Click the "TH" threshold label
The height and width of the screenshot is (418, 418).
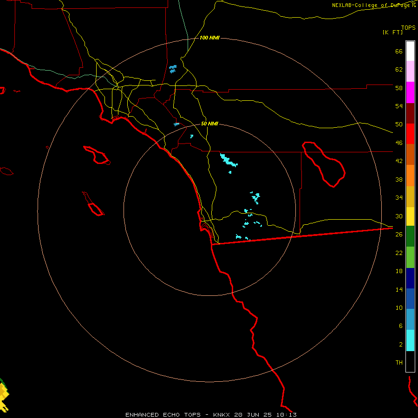pyautogui.click(x=399, y=363)
